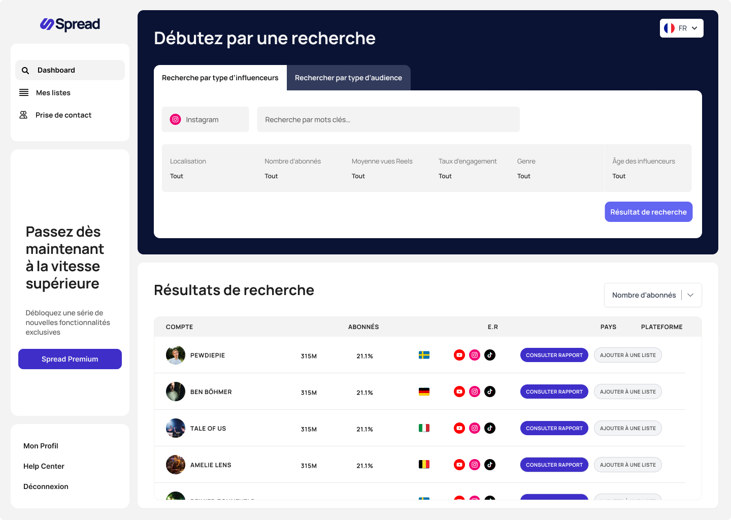Click Déconnexion to log out
Viewport: 731px width, 520px height.
[x=46, y=486]
